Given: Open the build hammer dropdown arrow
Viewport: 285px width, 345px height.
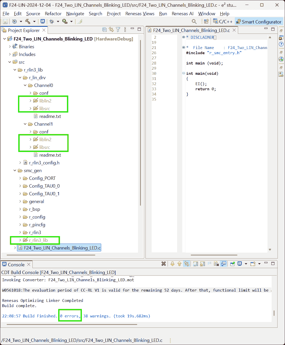Looking at the screenshot, I should (x=34, y=22).
